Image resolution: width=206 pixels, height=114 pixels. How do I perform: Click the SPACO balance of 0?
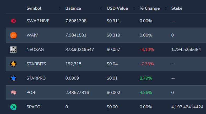67,107
